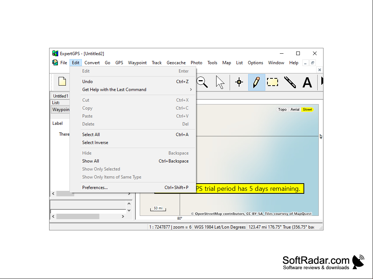Select the arrow pointer tool
This screenshot has height=279, width=373.
220,82
